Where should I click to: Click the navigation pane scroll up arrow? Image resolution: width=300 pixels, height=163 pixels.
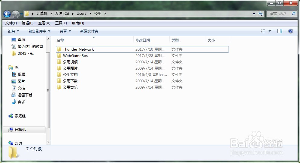(x=48, y=39)
